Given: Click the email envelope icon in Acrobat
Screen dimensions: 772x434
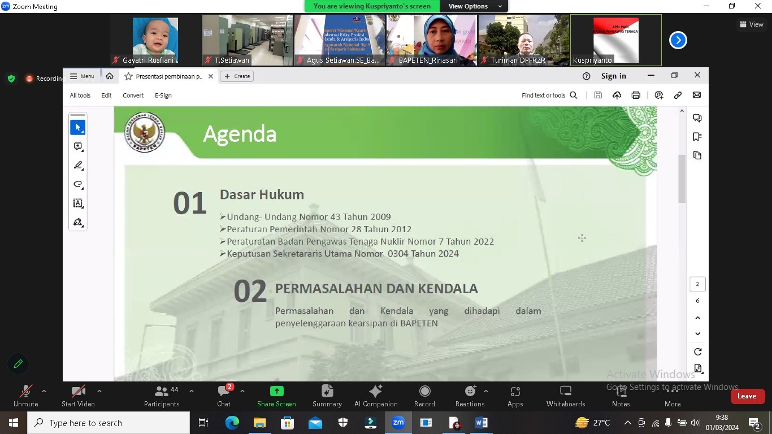Looking at the screenshot, I should (697, 96).
